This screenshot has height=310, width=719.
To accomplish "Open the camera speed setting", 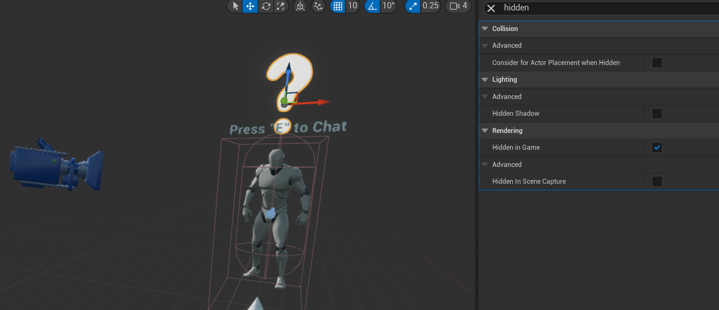I will (x=458, y=6).
